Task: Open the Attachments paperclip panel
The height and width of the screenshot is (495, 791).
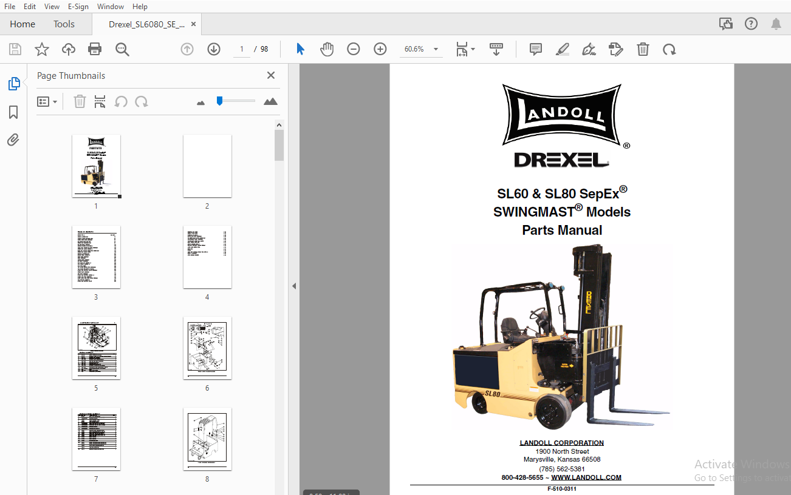Action: 13,140
